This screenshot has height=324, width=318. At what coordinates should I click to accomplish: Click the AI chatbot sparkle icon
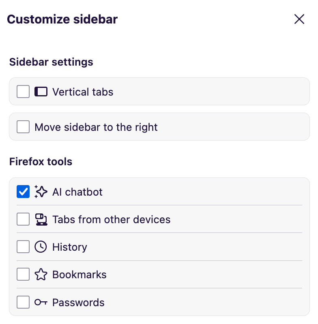[41, 192]
